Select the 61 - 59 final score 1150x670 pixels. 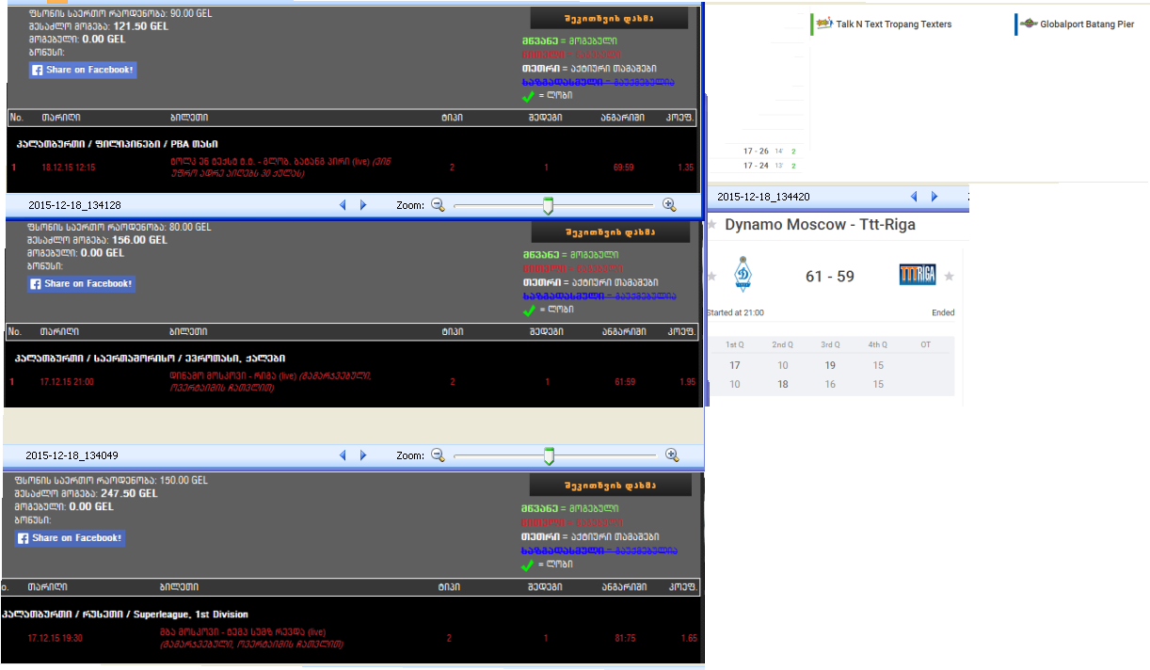coord(830,276)
